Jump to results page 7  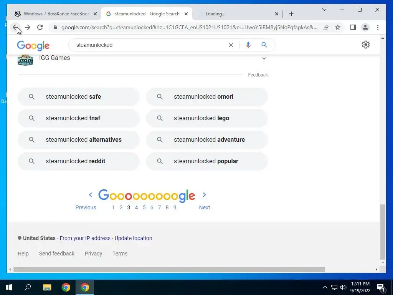[159, 207]
